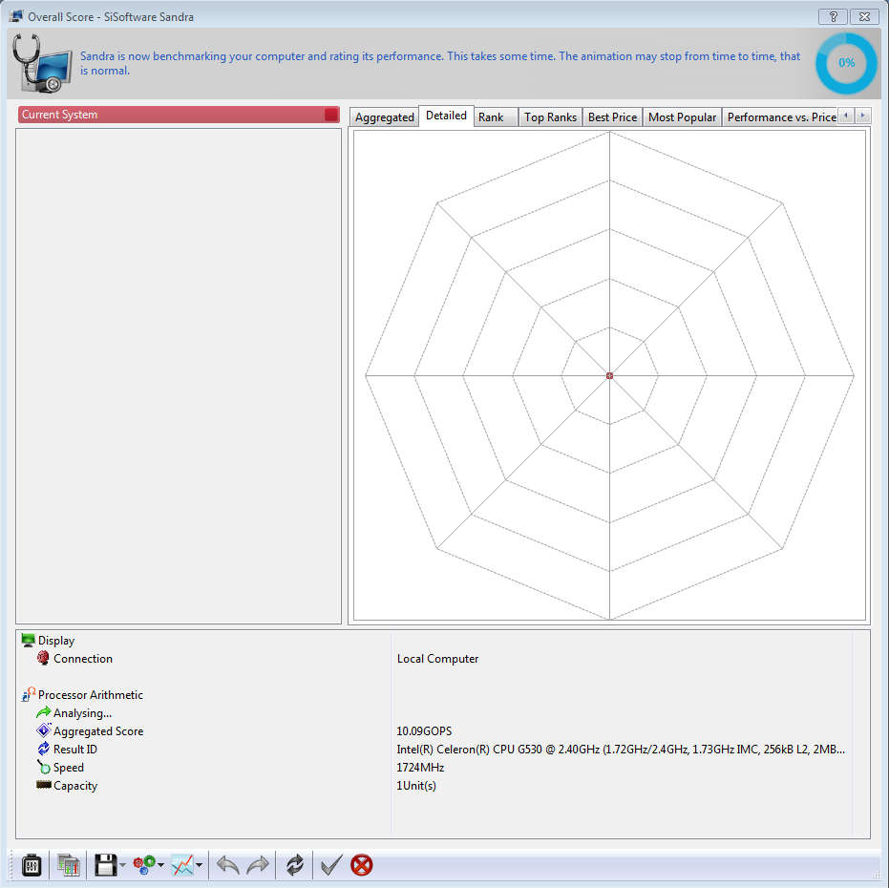Select the Current System header label
889x888 pixels.
click(x=59, y=115)
